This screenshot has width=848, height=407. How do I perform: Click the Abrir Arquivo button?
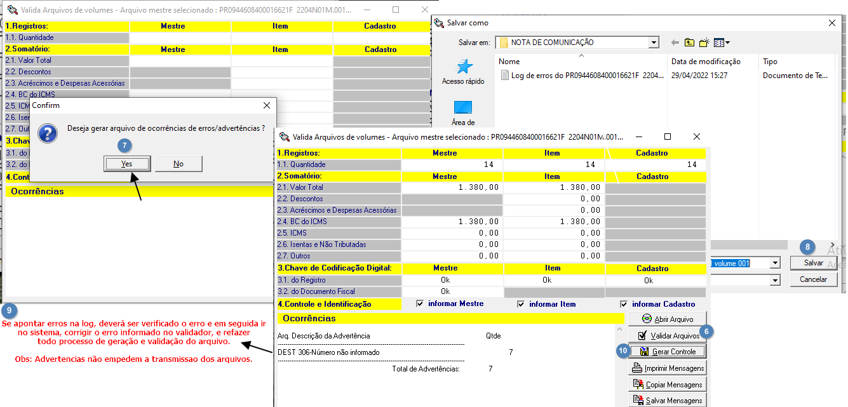click(x=666, y=319)
